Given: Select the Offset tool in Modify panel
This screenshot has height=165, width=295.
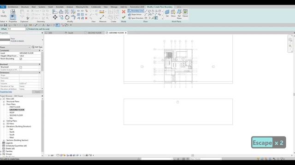Looking at the screenshot, I should click(x=61, y=11).
